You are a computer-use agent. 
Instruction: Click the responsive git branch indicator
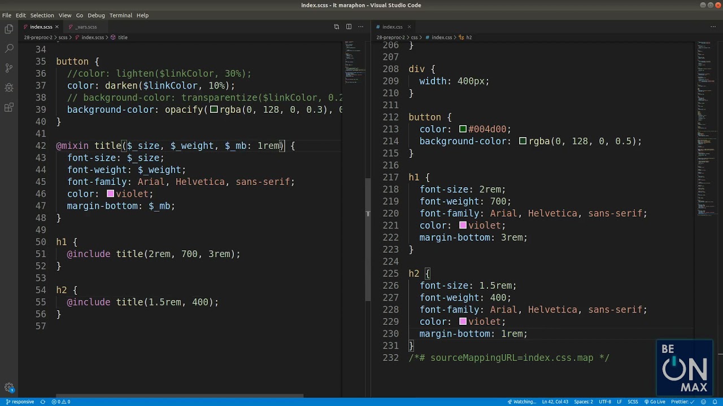tap(20, 401)
